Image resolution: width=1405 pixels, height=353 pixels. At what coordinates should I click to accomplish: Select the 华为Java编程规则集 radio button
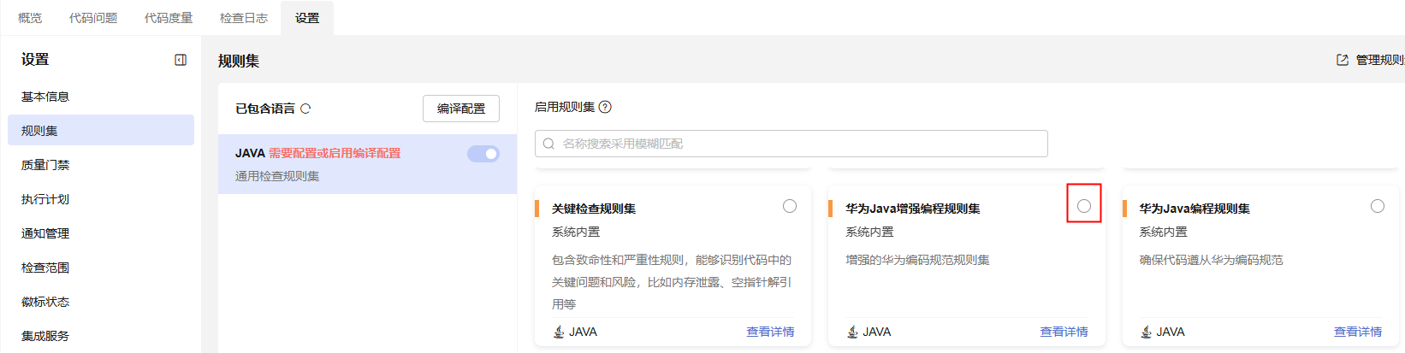click(x=1378, y=206)
